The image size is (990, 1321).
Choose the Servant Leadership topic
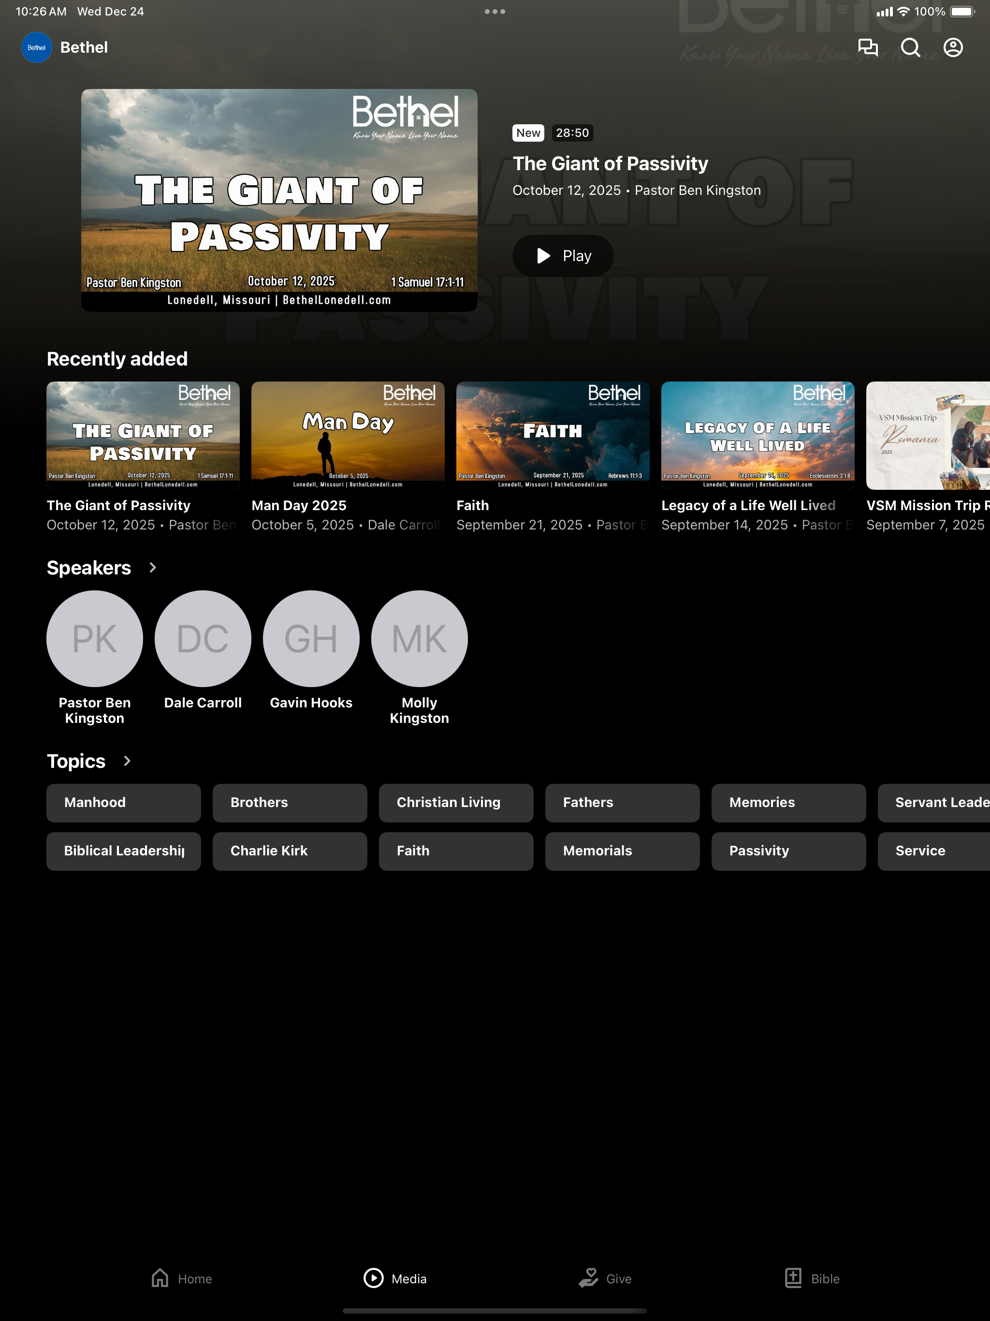coord(934,803)
